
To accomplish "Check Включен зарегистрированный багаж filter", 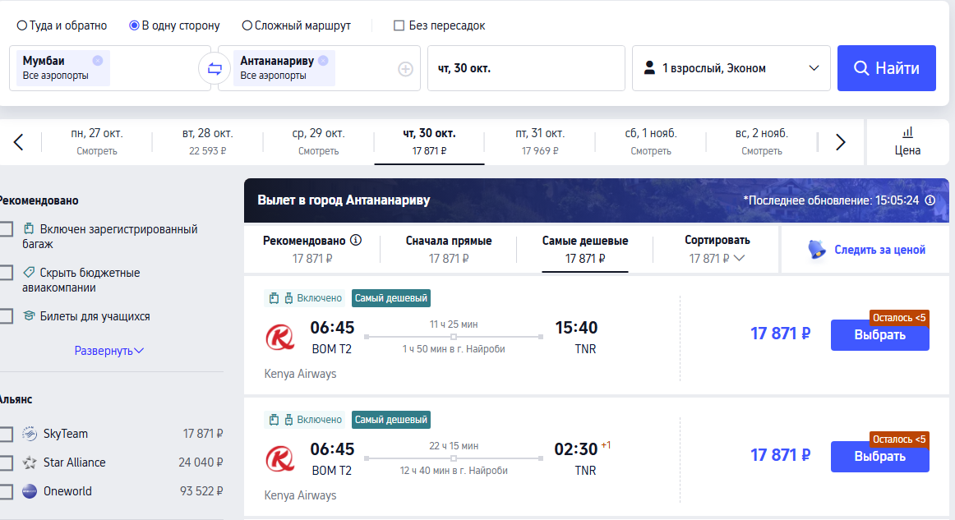I will [6, 229].
